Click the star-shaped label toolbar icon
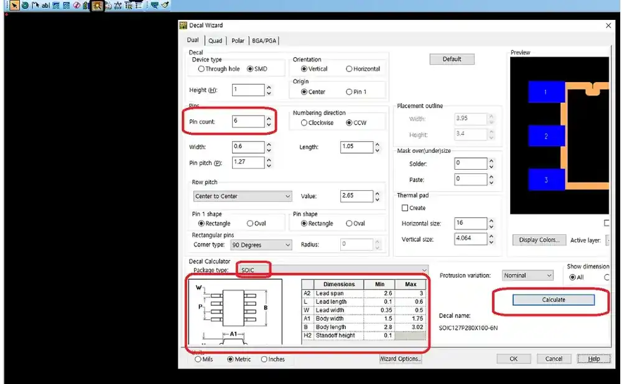The height and width of the screenshot is (384, 622). click(x=118, y=5)
